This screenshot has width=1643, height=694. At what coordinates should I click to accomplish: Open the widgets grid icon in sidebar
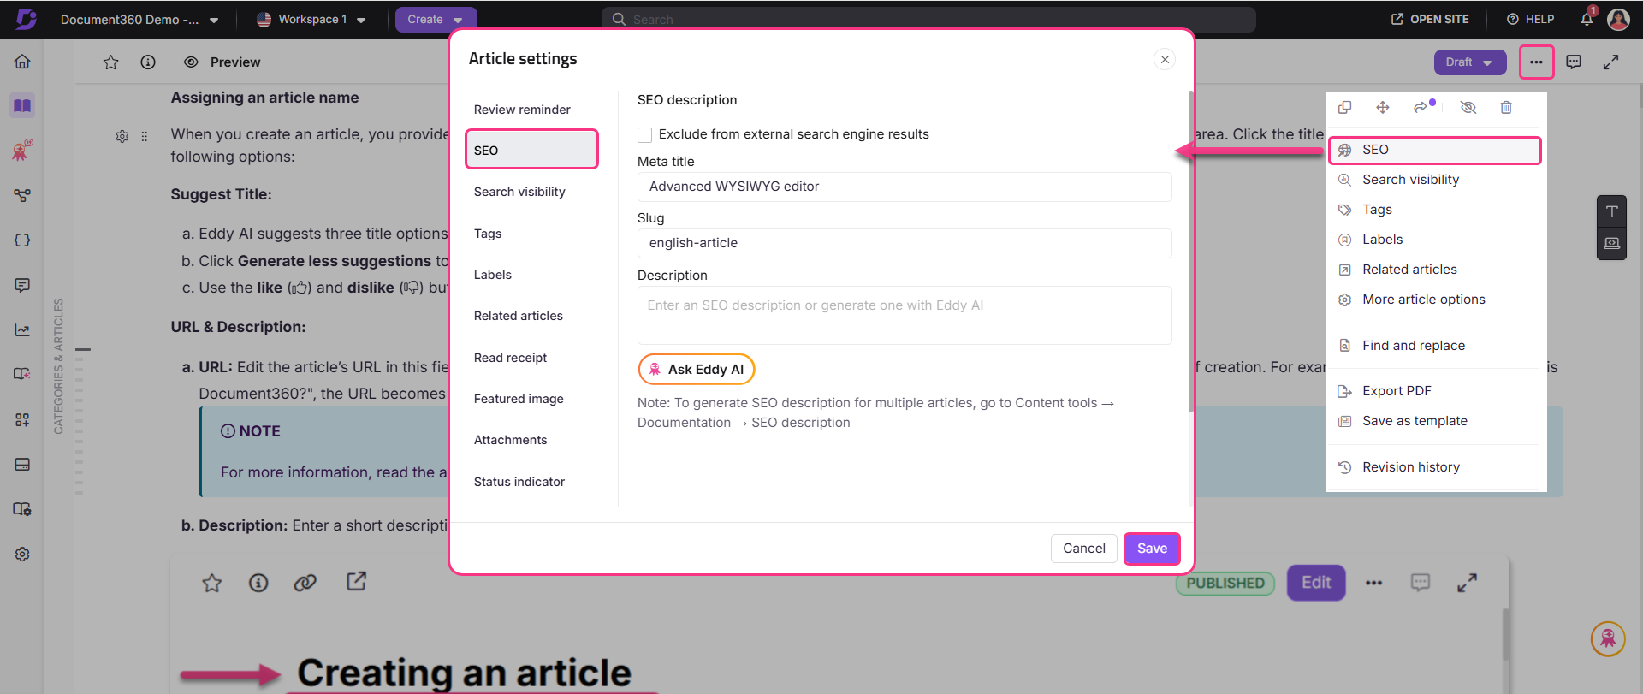tap(22, 419)
